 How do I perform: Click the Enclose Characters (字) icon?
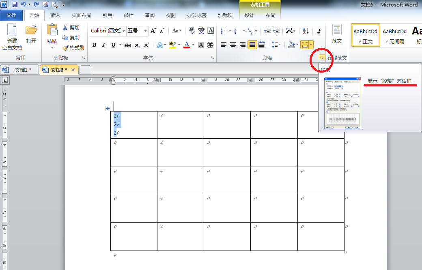tap(210, 45)
